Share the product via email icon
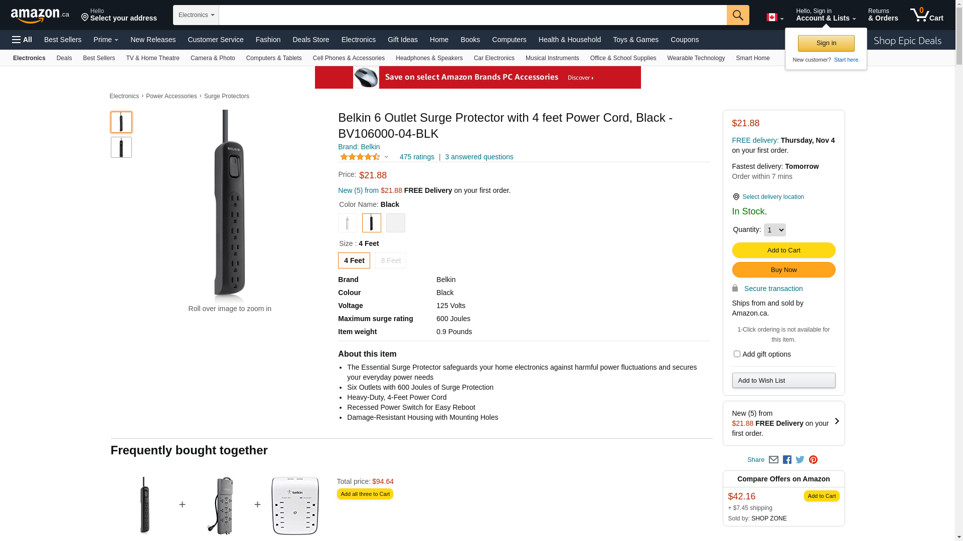The height and width of the screenshot is (541, 963). (x=773, y=459)
